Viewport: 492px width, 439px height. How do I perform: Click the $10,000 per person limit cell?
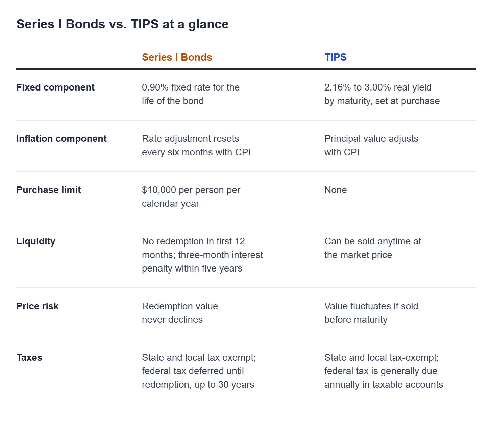click(191, 197)
